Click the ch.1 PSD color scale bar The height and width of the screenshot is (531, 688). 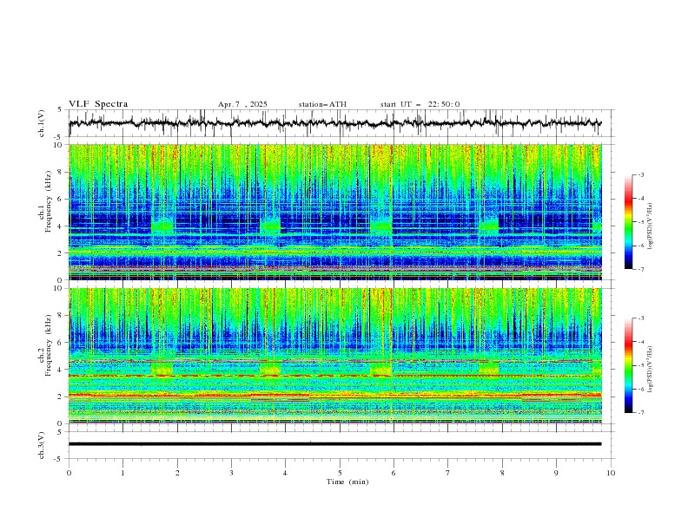(x=629, y=222)
